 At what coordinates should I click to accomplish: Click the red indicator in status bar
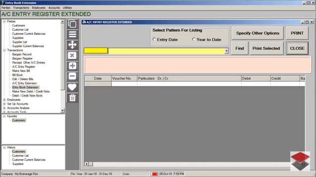[154, 174]
